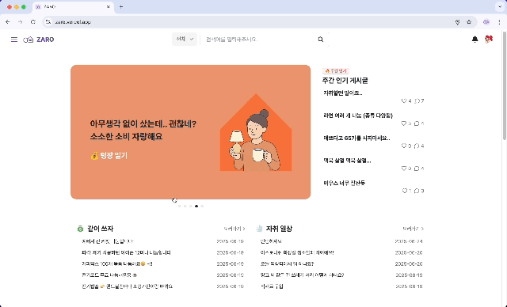Open the 커피믹스 100개 post row

pos(162,263)
